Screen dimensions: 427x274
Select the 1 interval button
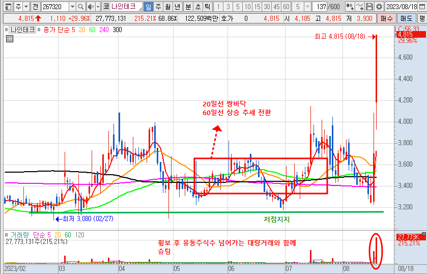218,7
